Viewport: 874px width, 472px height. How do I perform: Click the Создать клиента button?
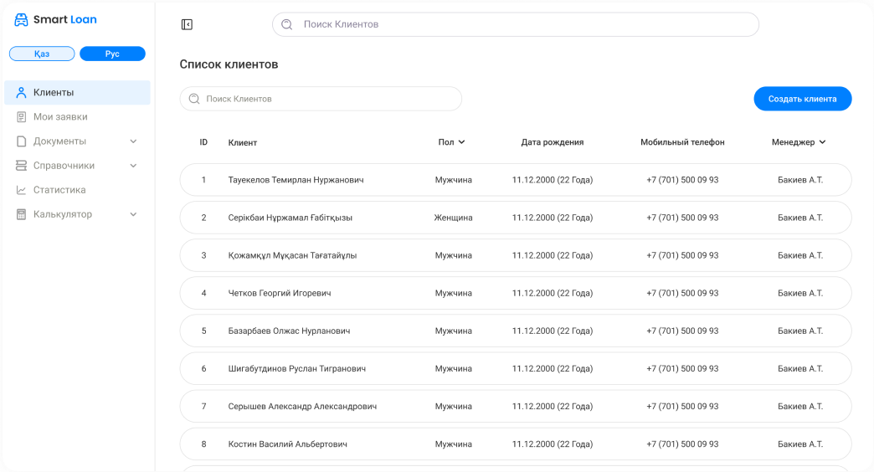(803, 99)
